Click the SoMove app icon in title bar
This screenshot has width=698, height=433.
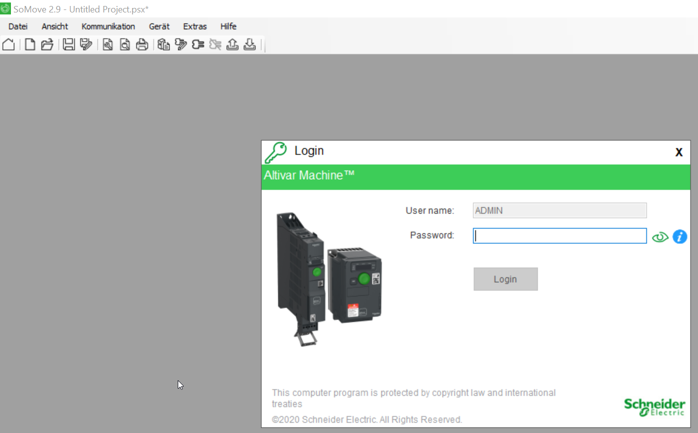5,8
